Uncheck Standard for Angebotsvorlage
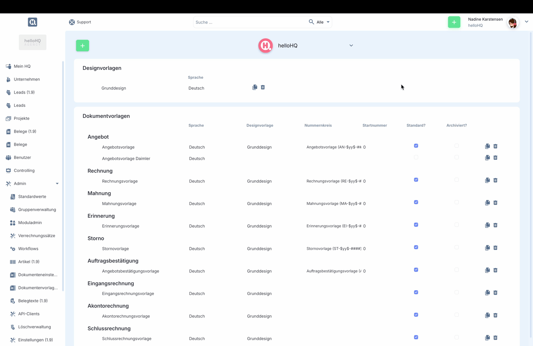533x346 pixels. coord(416,146)
